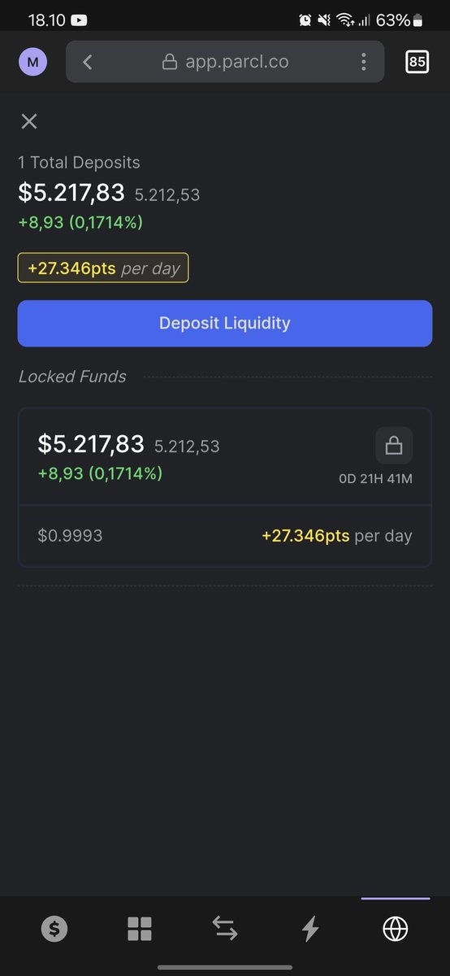Select the globe nav icon
Image resolution: width=450 pixels, height=976 pixels.
pos(396,929)
